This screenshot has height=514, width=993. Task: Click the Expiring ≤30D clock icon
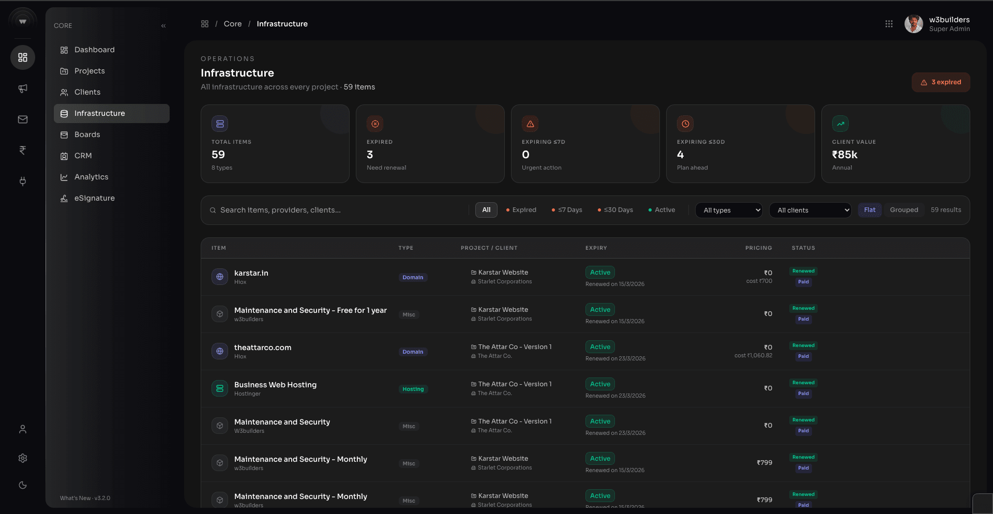(685, 124)
